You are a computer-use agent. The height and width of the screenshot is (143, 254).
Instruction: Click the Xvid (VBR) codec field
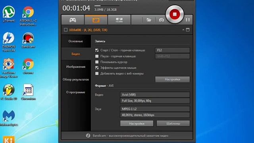[x=155, y=95]
